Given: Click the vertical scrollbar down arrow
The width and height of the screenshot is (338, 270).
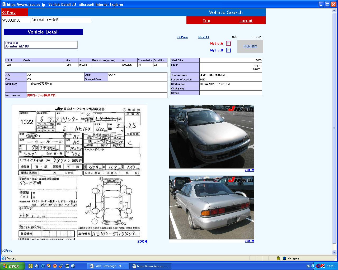Looking at the screenshot, I should point(334,252).
